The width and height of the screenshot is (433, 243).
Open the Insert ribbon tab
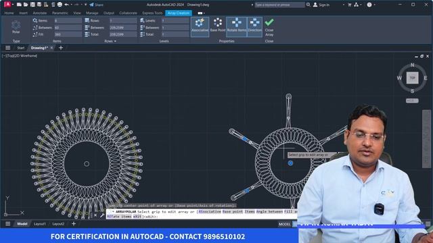click(x=23, y=13)
